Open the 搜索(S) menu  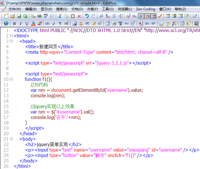point(62,9)
